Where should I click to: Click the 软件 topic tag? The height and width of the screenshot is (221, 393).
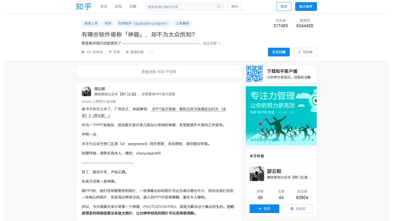pos(108,23)
